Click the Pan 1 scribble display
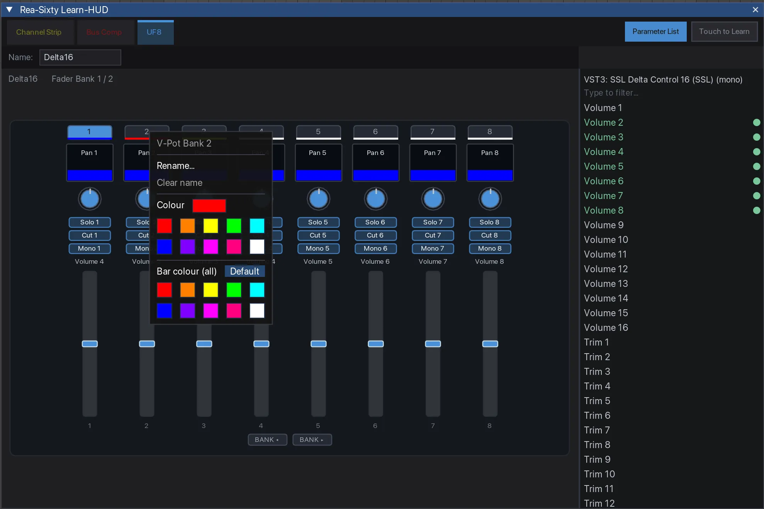The width and height of the screenshot is (764, 509). click(x=90, y=162)
